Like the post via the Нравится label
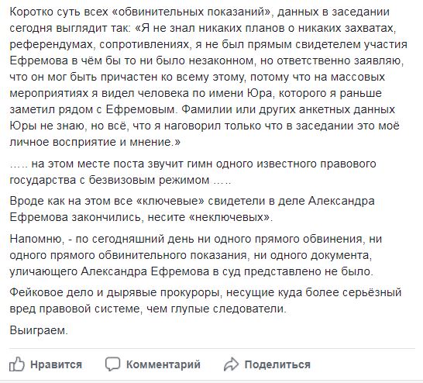This screenshot has width=423, height=383. tap(56, 364)
